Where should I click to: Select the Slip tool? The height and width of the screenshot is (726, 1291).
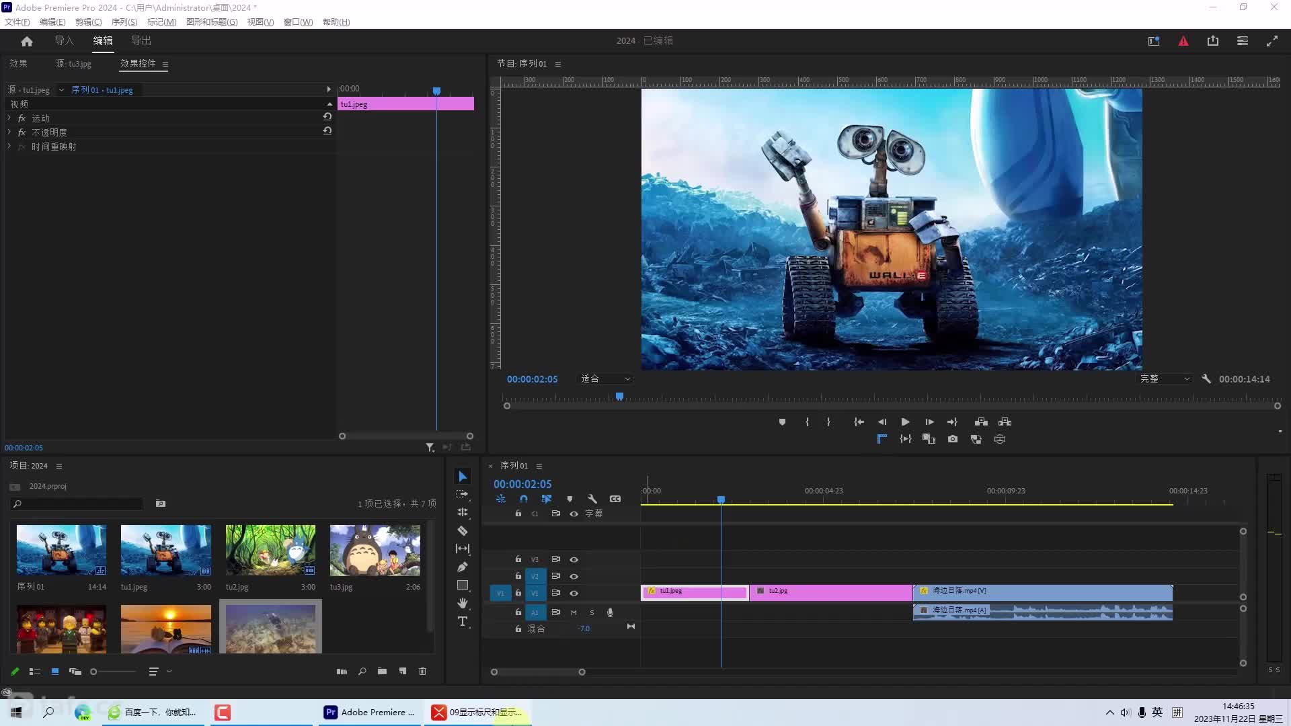[x=463, y=549]
